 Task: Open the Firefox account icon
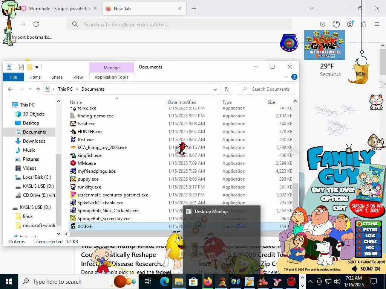click(350, 24)
